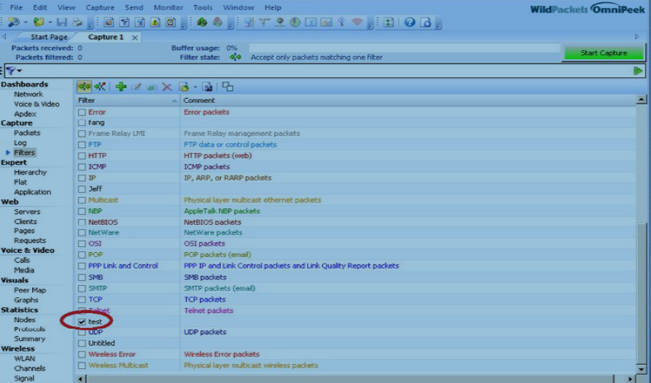Click the Save floppy disk toolbar icon
The width and height of the screenshot is (651, 383).
click(x=62, y=22)
